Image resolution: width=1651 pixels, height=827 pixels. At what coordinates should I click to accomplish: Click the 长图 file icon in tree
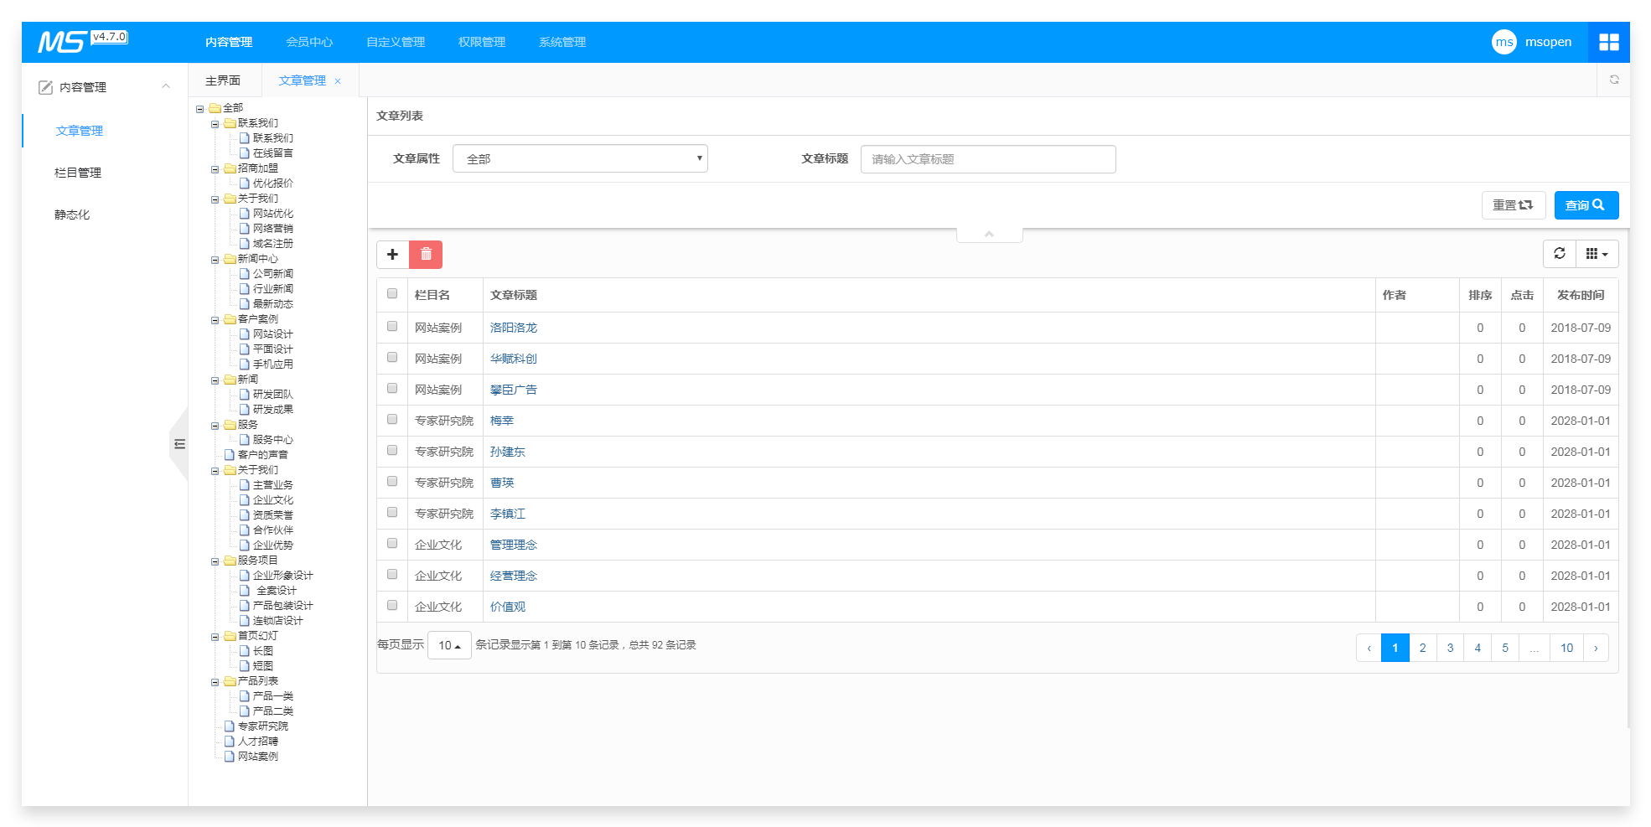pyautogui.click(x=245, y=651)
